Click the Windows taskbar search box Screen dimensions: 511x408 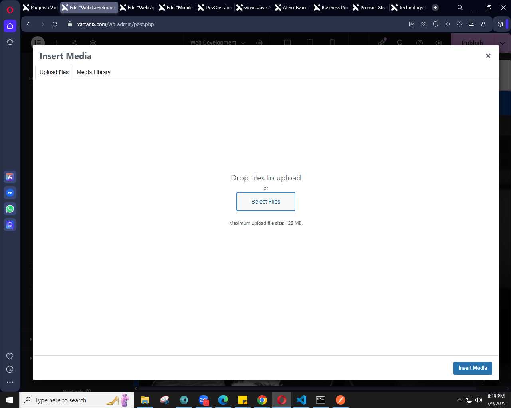(77, 400)
